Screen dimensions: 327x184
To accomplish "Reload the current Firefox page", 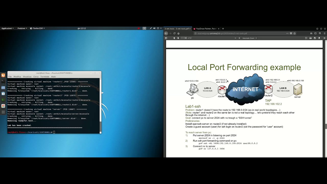I will coord(174,33).
